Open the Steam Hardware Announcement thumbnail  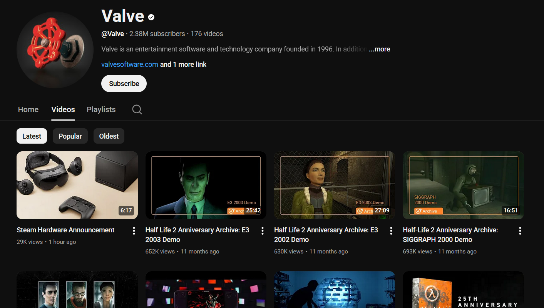(77, 185)
